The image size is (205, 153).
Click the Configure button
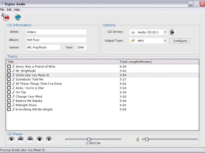(180, 41)
